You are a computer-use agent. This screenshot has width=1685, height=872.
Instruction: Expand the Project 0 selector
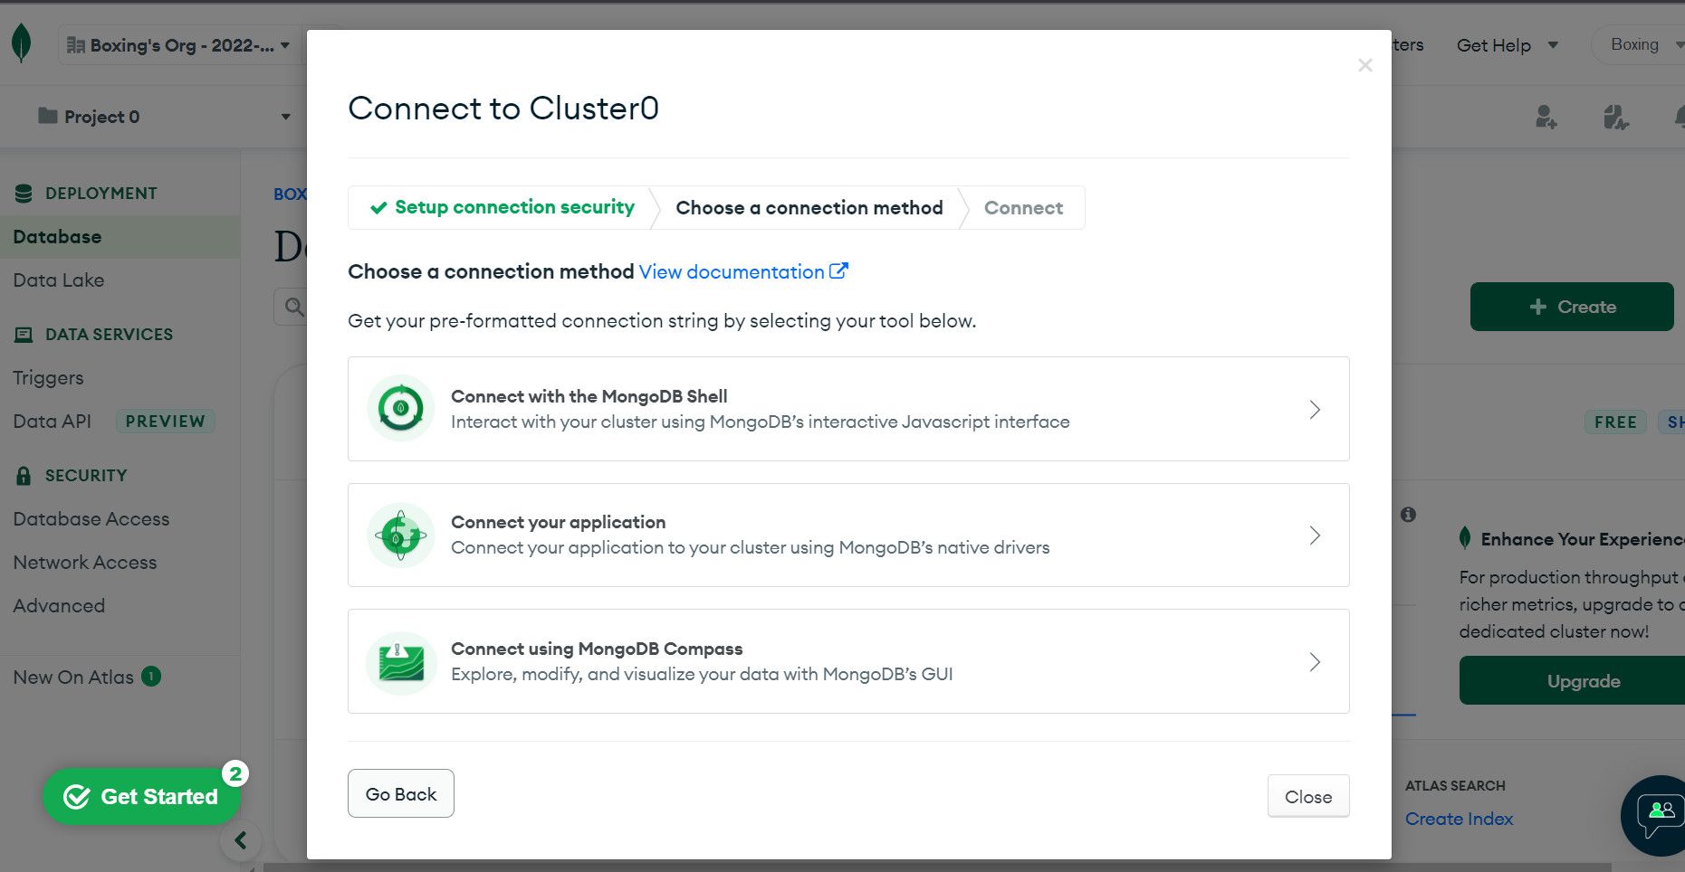[163, 117]
